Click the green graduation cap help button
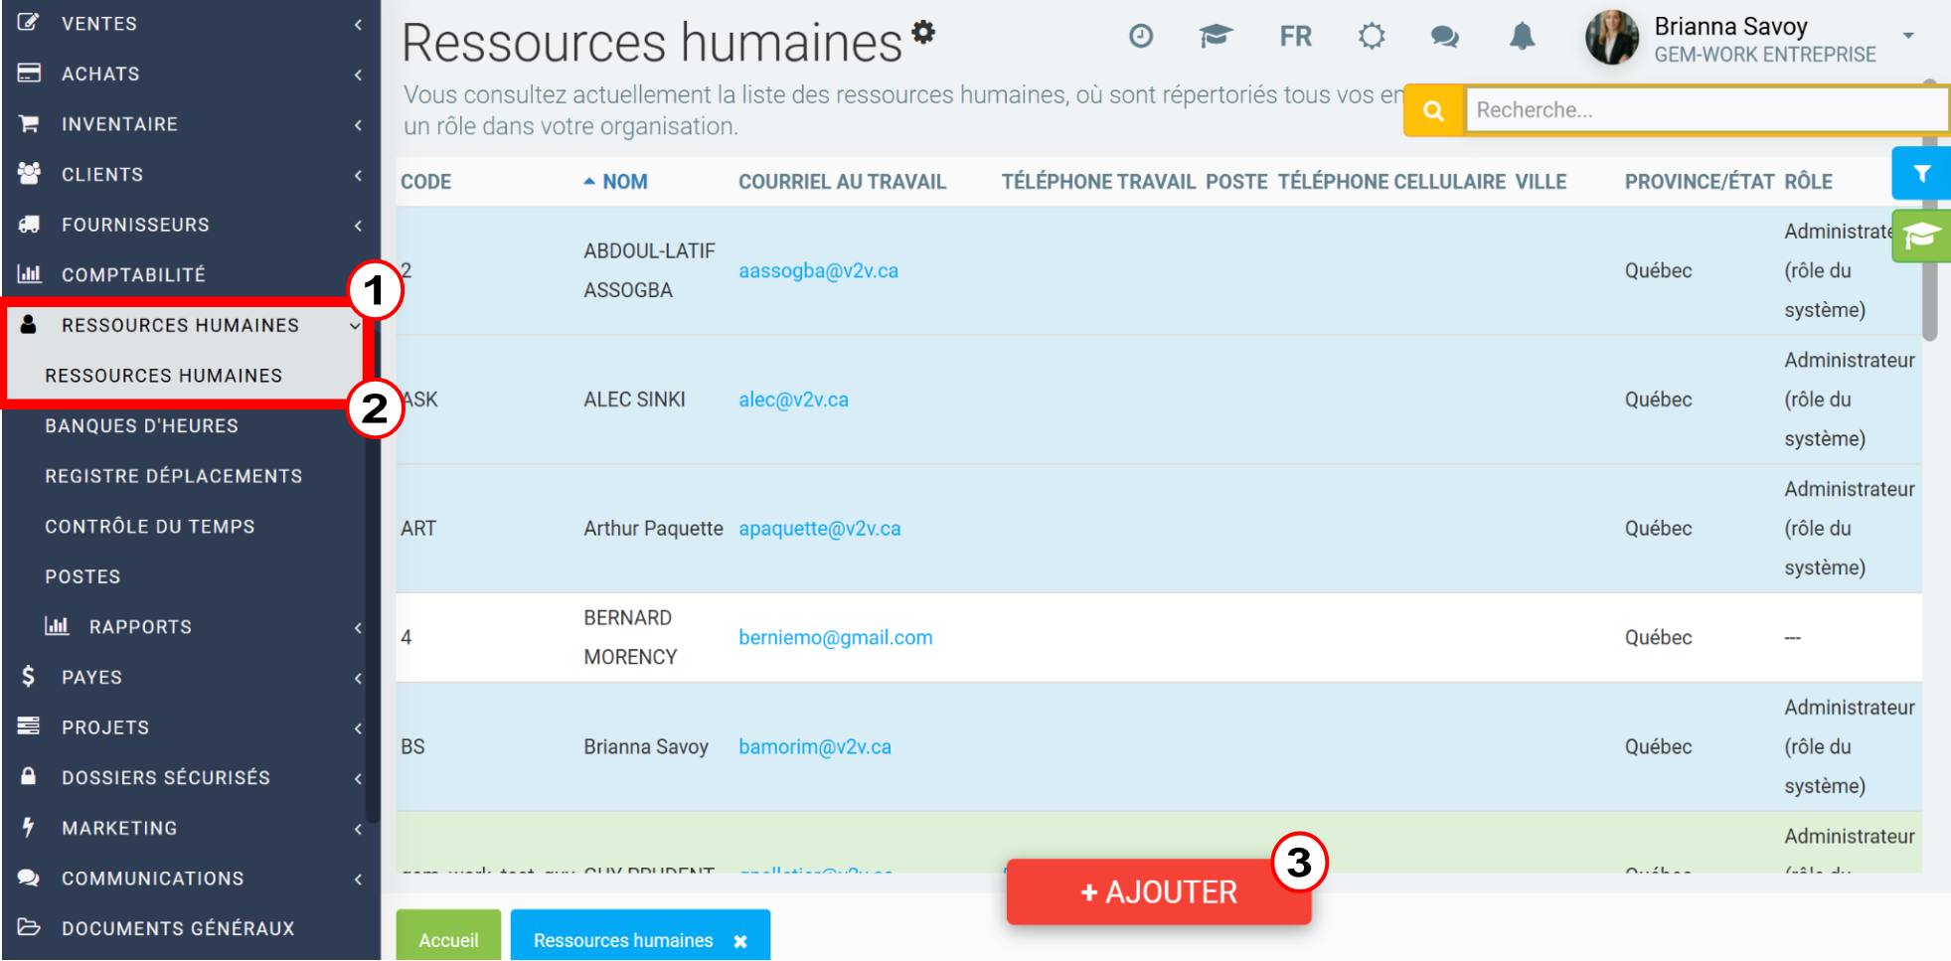Image resolution: width=1951 pixels, height=961 pixels. click(1921, 237)
